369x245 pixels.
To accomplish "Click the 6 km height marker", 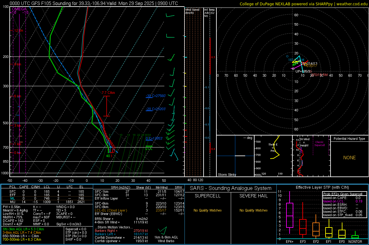I will click(18, 96).
